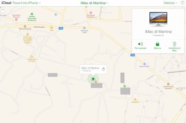
Task: Select the Bolero Park map pin
Action: coord(144,64)
